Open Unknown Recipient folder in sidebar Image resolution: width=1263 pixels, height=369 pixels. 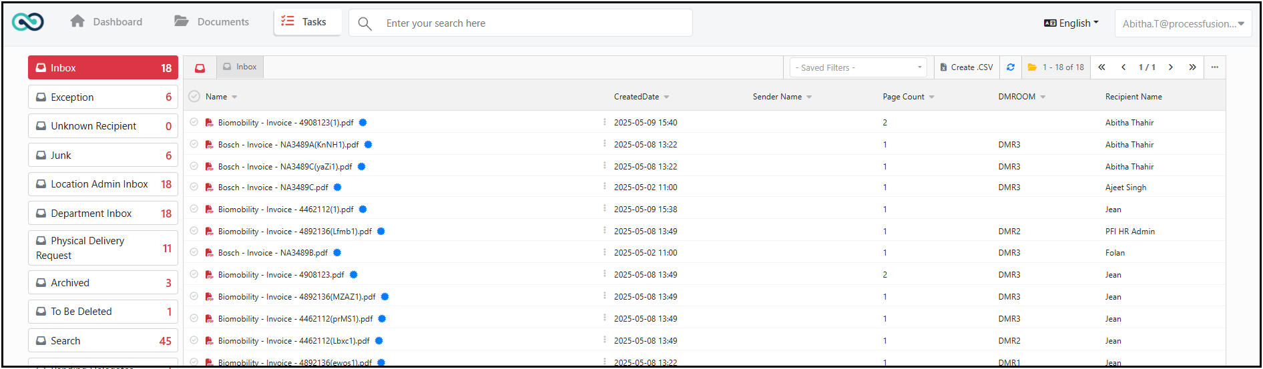click(x=103, y=126)
